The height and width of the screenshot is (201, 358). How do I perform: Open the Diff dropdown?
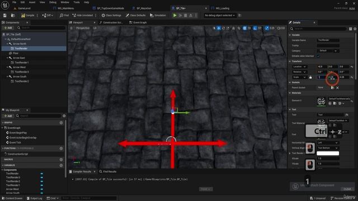click(48, 16)
